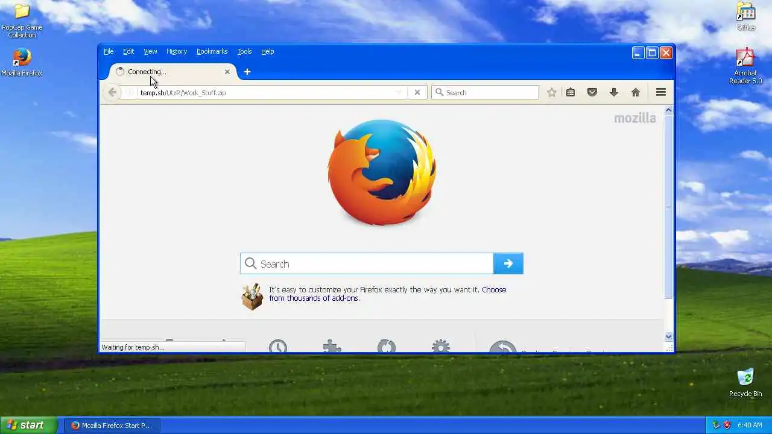
Task: Click the address bar with temp.sh URL
Action: (265, 92)
